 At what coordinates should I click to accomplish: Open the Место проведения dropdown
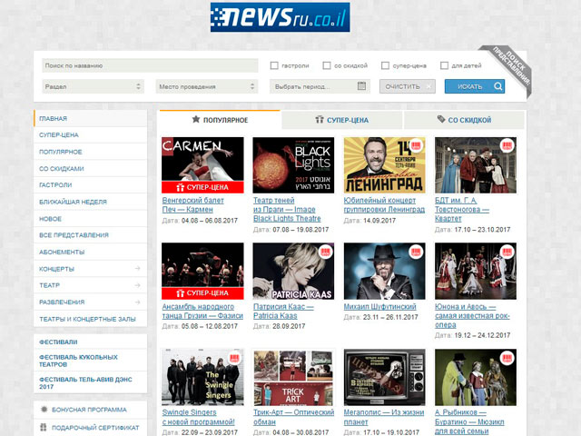[207, 86]
